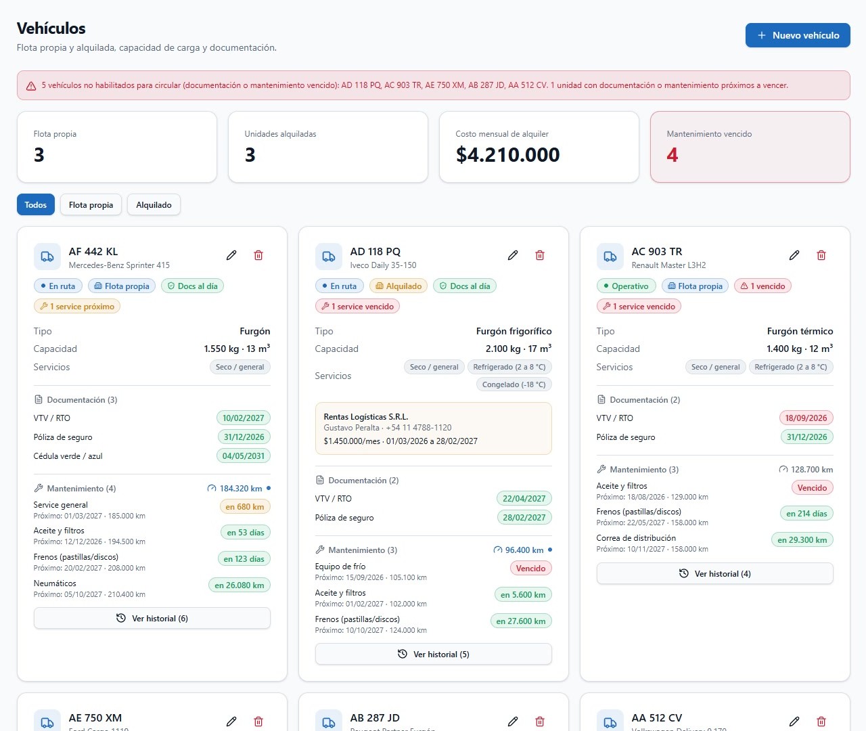This screenshot has width=866, height=731.
Task: Add a vehicle with Nuevo vehículo
Action: pyautogui.click(x=798, y=35)
